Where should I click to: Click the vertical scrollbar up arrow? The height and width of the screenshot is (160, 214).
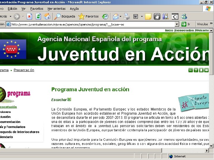211,31
